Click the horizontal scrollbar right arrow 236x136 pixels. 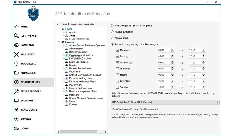106,132
